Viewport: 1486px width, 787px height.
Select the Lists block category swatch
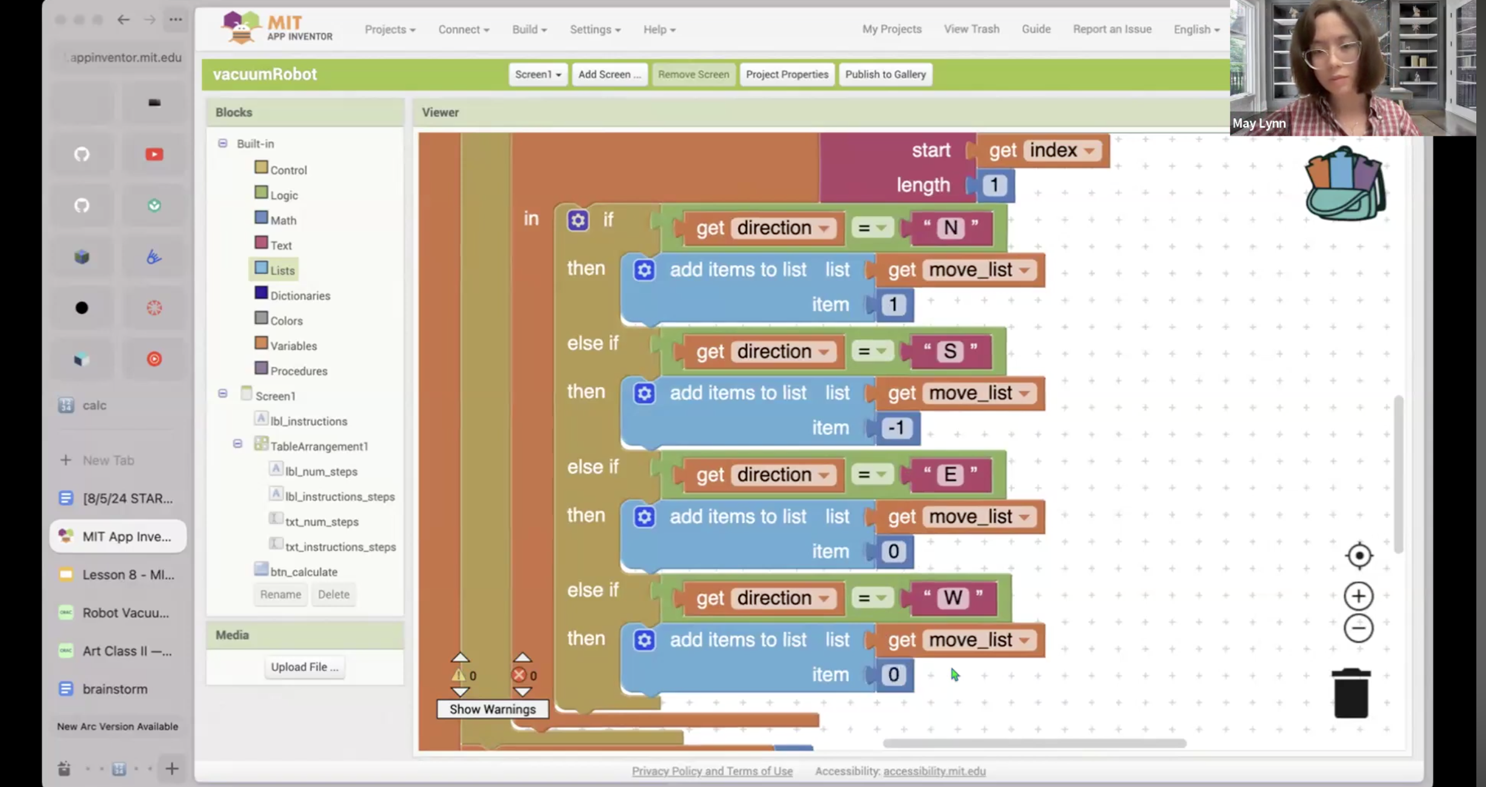click(261, 268)
